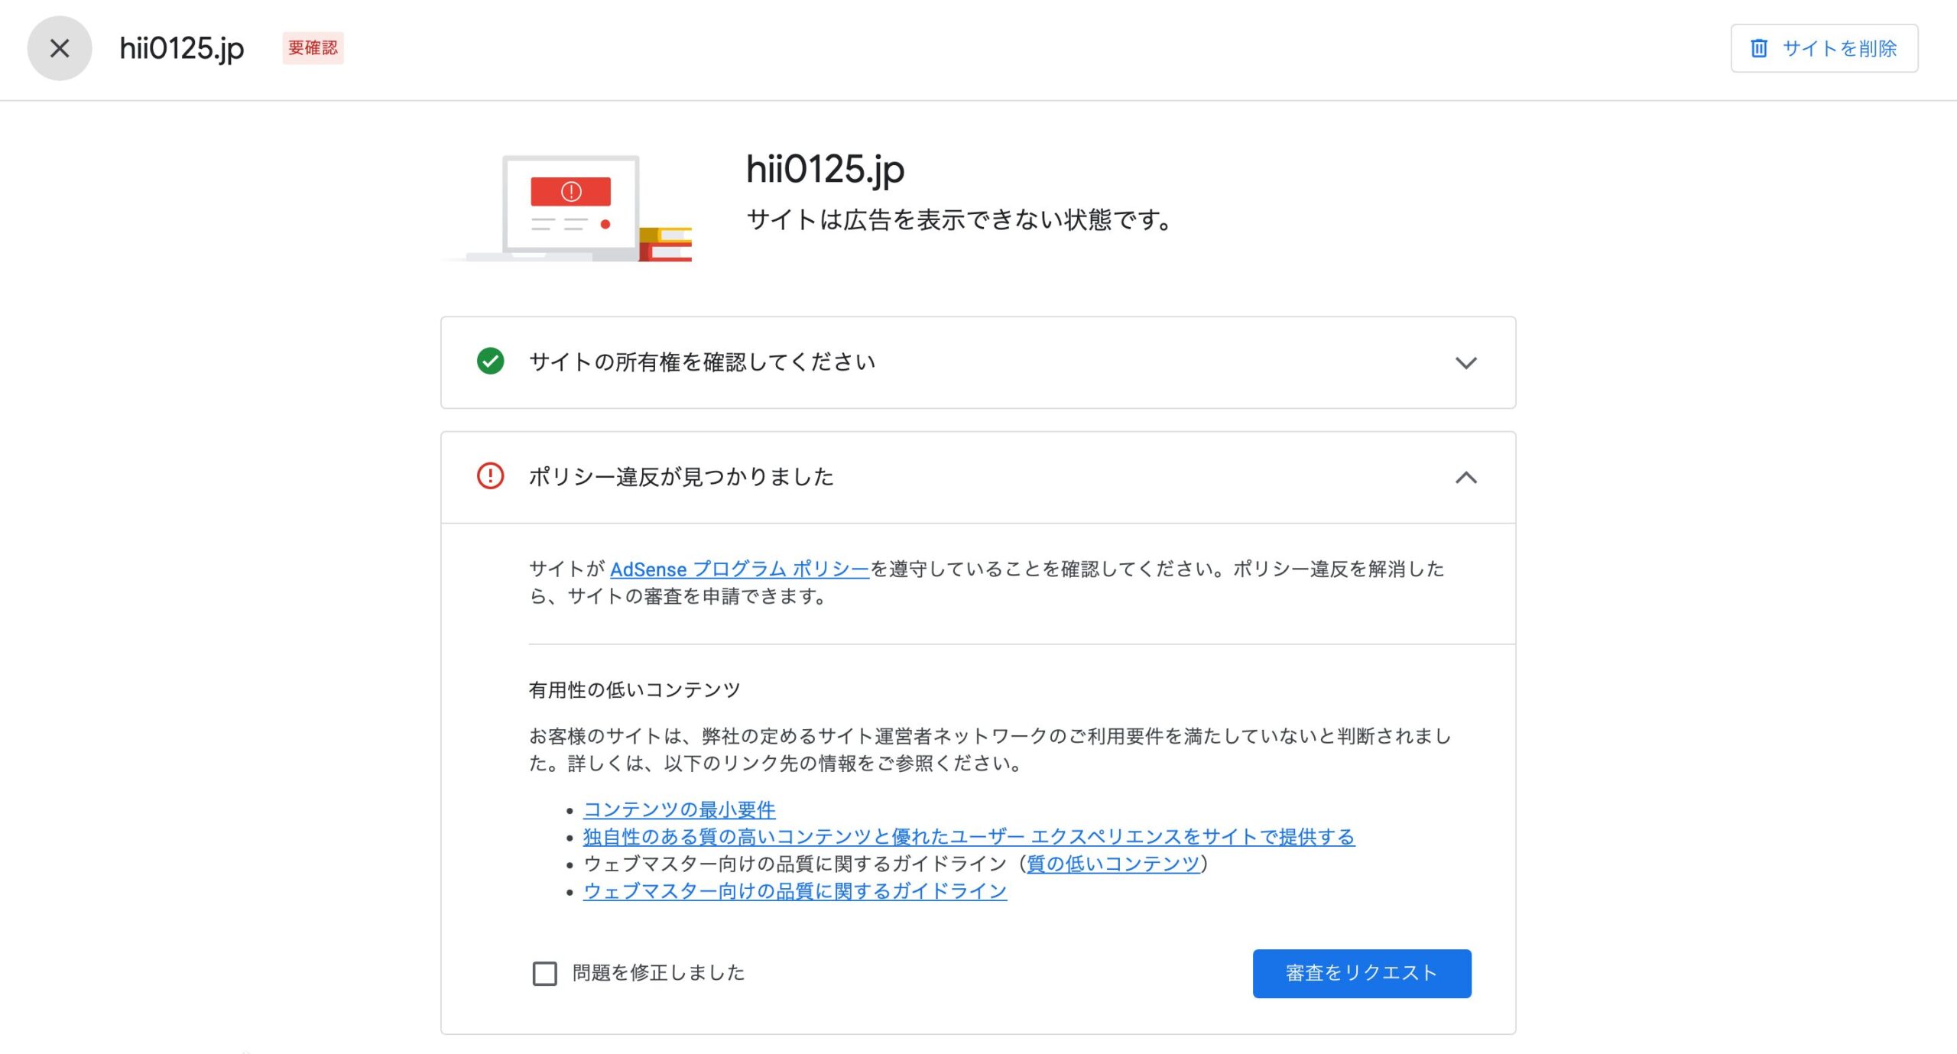1957x1054 pixels.
Task: Check the 問題を修正しました checkbox
Action: click(544, 974)
